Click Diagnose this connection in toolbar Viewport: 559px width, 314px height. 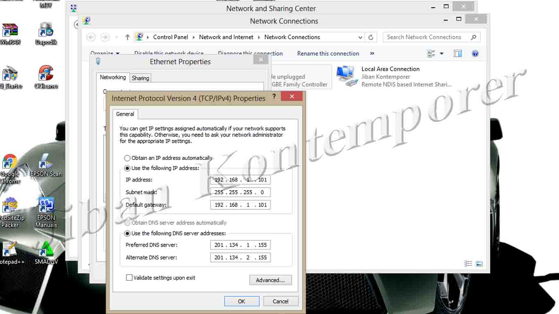[x=250, y=54]
